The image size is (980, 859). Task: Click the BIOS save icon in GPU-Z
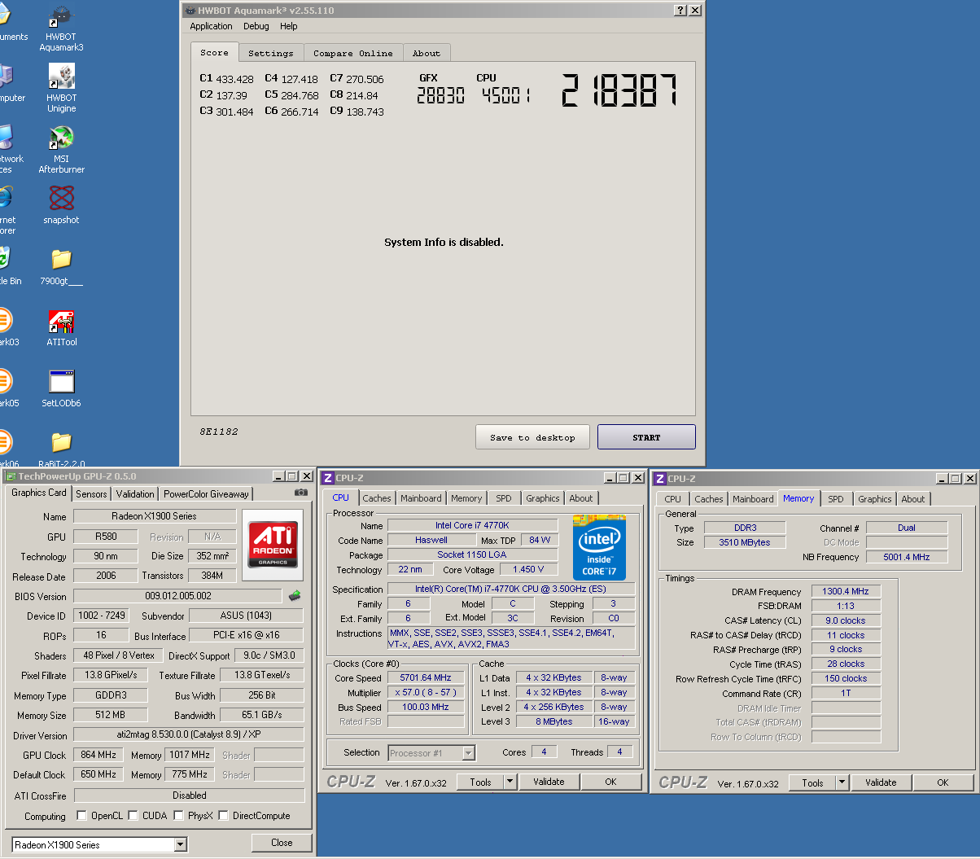pyautogui.click(x=294, y=596)
